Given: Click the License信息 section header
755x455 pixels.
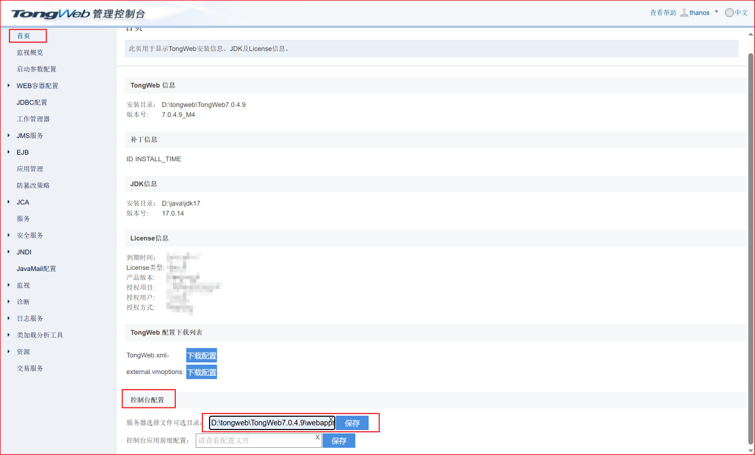Looking at the screenshot, I should (x=150, y=238).
